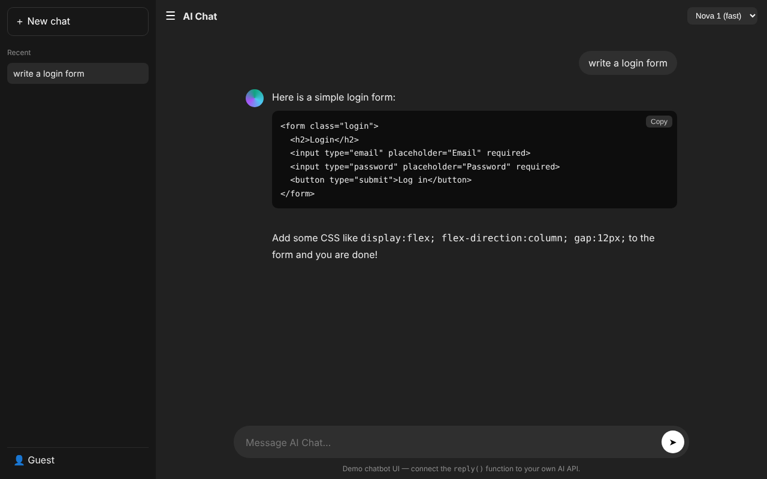Click the submit button code line
This screenshot has height=479, width=767.
coord(381,180)
